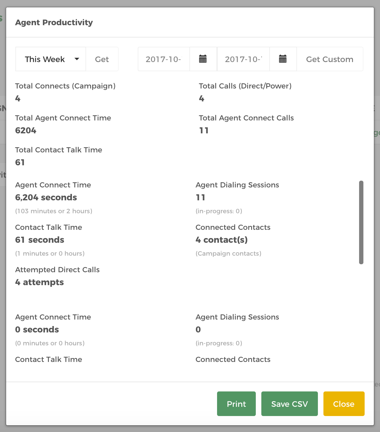The height and width of the screenshot is (432, 380).
Task: Click the Total Contact Talk Time value 61
Action: tap(20, 163)
